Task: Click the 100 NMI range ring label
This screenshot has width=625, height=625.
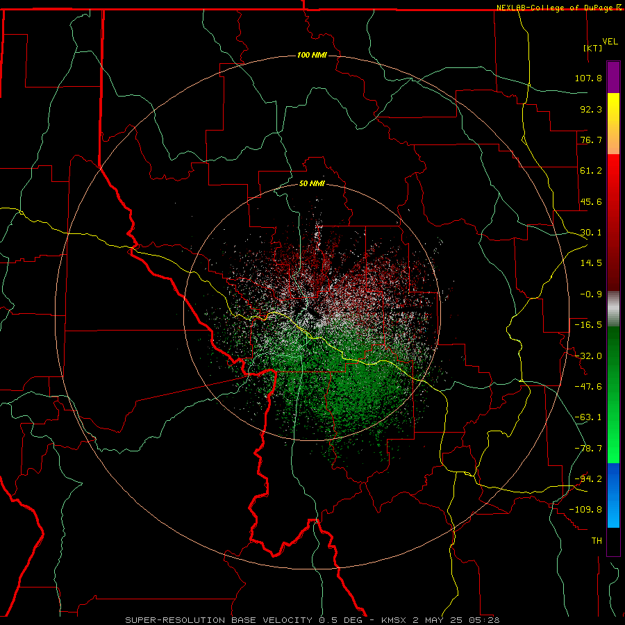Action: coord(312,55)
